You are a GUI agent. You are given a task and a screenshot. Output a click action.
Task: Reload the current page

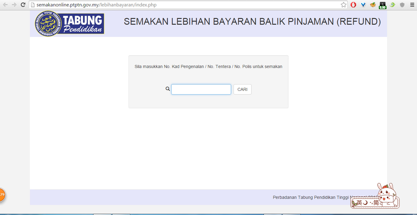tap(23, 5)
